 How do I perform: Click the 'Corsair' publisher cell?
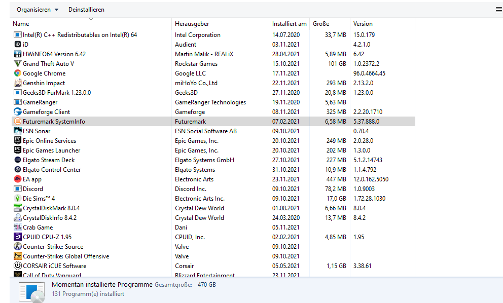point(185,266)
